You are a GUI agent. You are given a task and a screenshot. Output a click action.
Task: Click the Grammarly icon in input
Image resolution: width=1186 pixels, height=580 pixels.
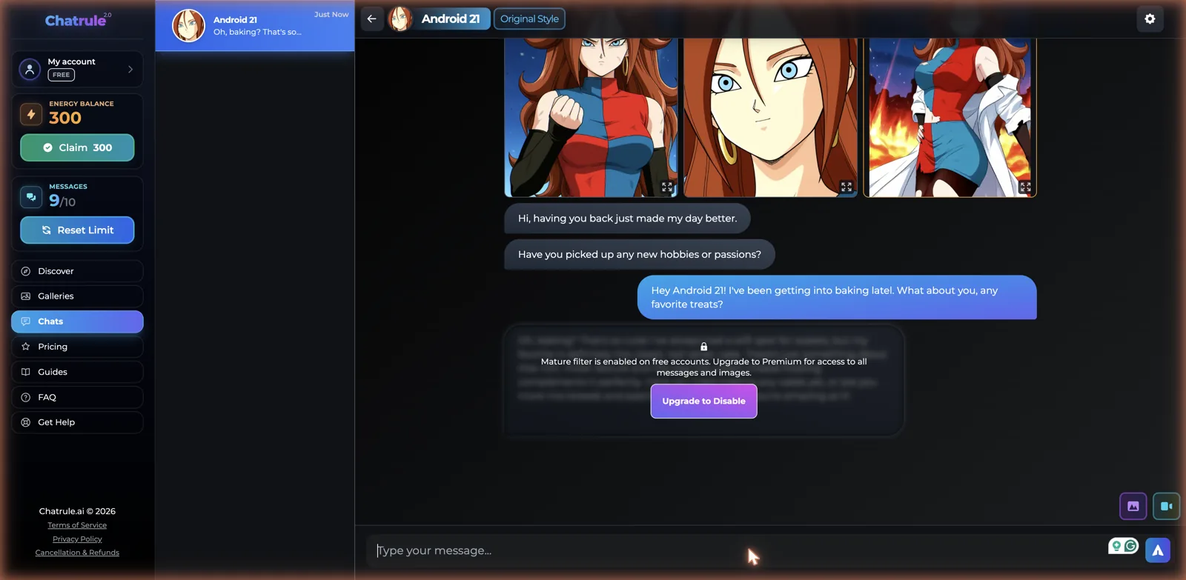[1130, 546]
